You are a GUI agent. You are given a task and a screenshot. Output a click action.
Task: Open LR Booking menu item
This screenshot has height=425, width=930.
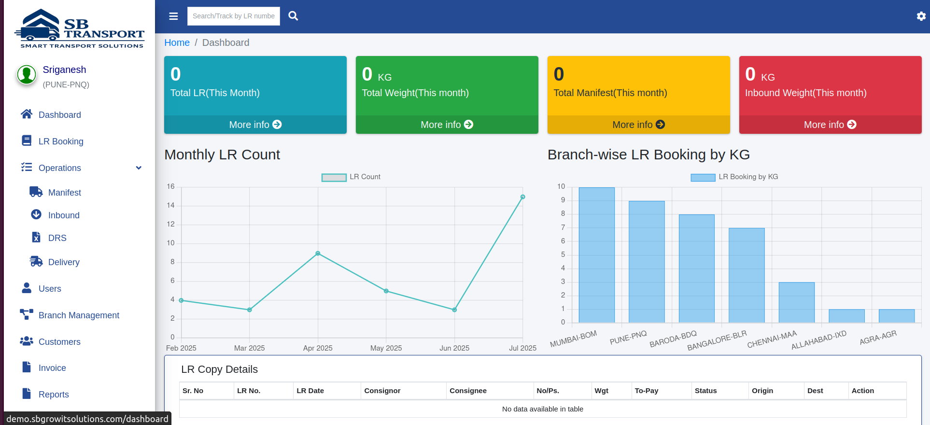(61, 142)
